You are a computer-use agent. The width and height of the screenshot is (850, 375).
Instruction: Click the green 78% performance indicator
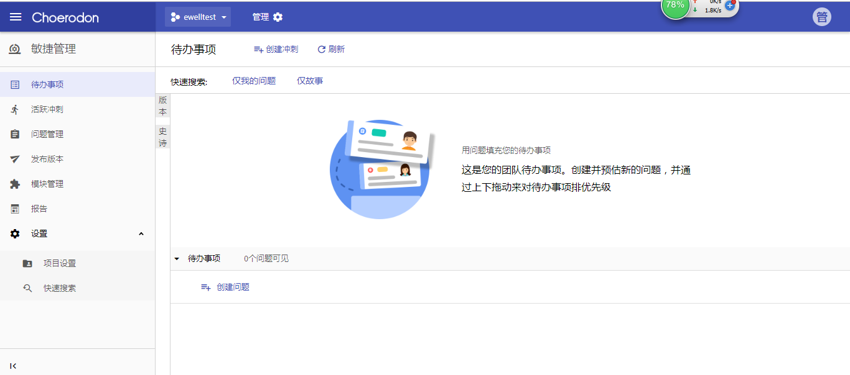[x=675, y=5]
